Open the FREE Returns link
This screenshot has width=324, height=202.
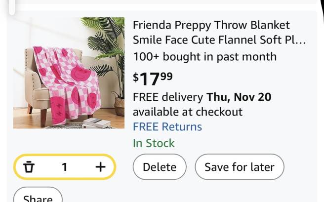(x=167, y=126)
